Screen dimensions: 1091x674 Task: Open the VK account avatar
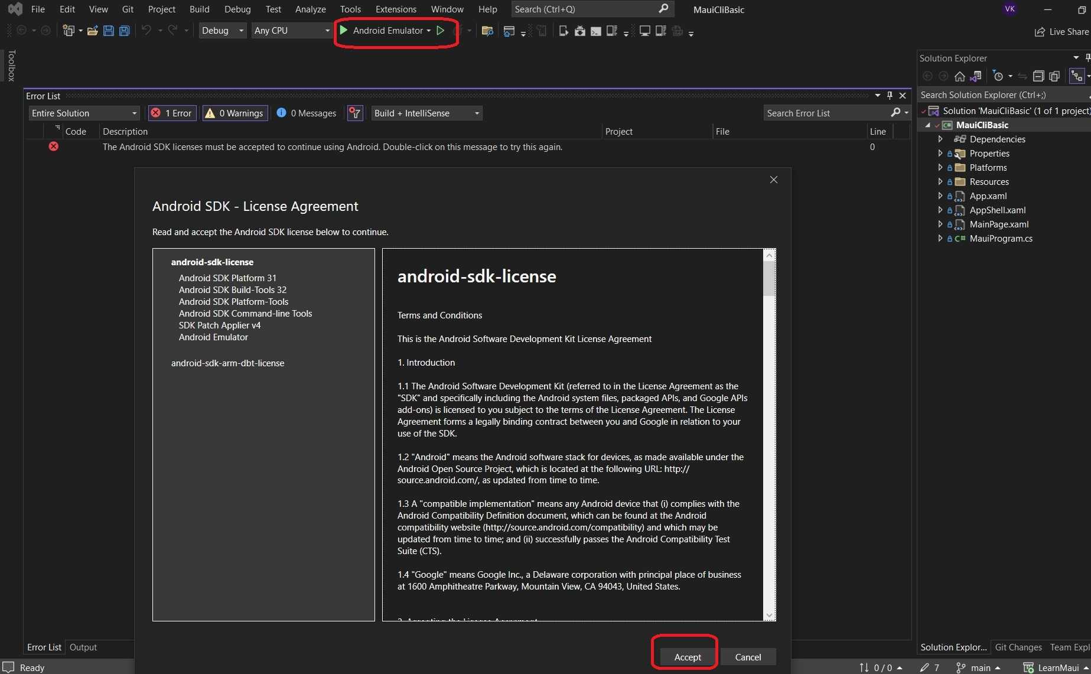tap(1010, 9)
